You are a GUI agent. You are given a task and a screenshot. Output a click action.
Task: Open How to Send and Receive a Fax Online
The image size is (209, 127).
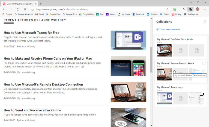pyautogui.click(x=32, y=110)
